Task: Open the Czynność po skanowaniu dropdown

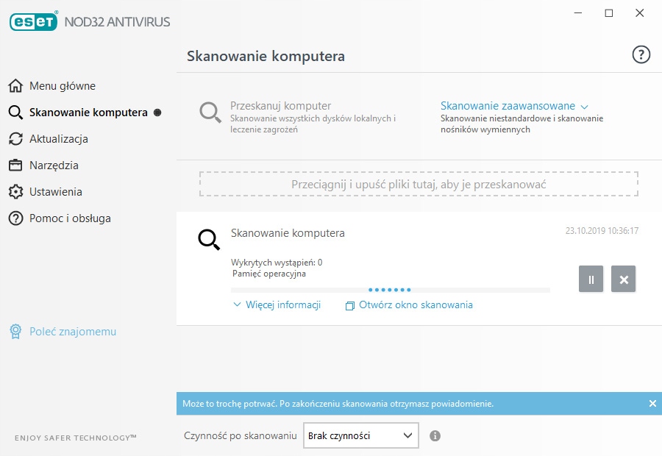Action: pyautogui.click(x=360, y=435)
